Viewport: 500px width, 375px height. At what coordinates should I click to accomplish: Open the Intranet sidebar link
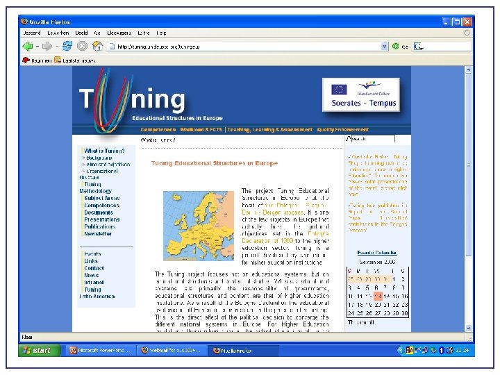(x=94, y=282)
